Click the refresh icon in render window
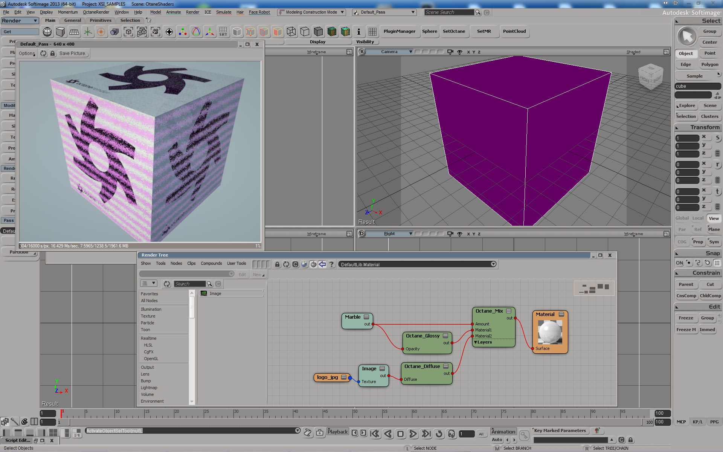This screenshot has height=452, width=723. pyautogui.click(x=44, y=53)
